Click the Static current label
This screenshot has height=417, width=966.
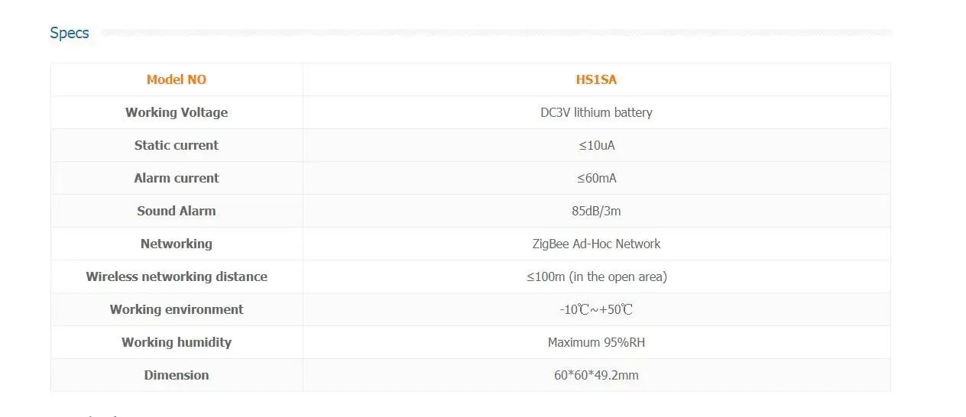click(x=177, y=145)
